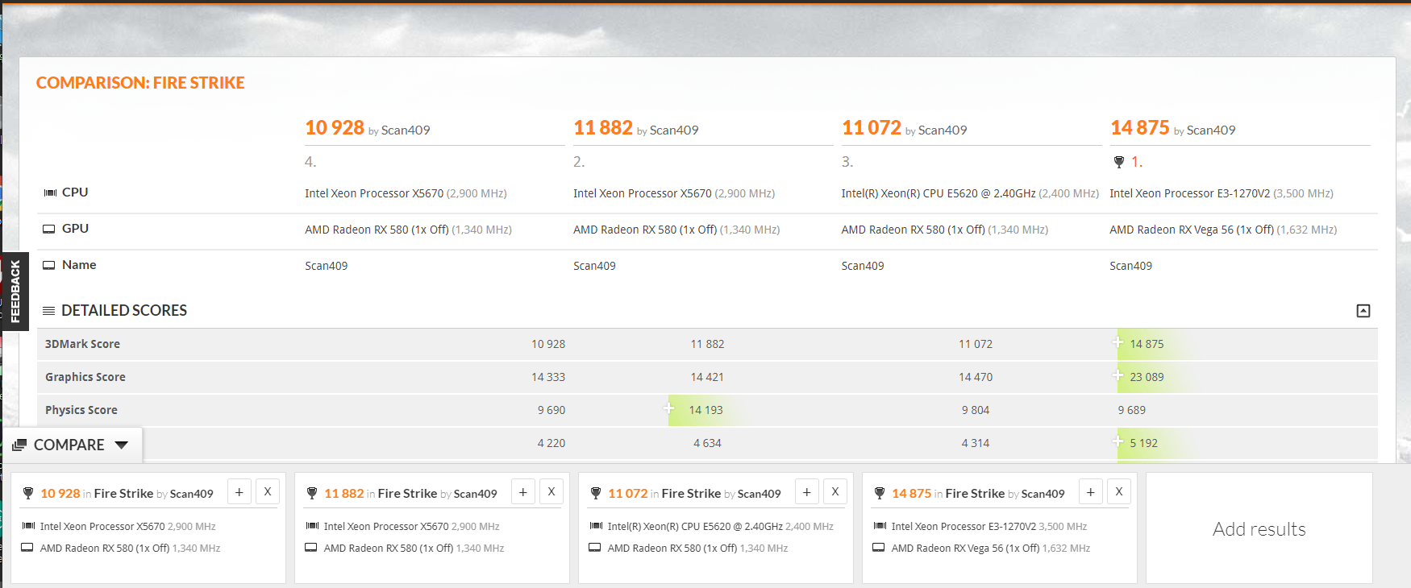Open the COMPARE dropdown panel
The image size is (1411, 588).
(73, 445)
